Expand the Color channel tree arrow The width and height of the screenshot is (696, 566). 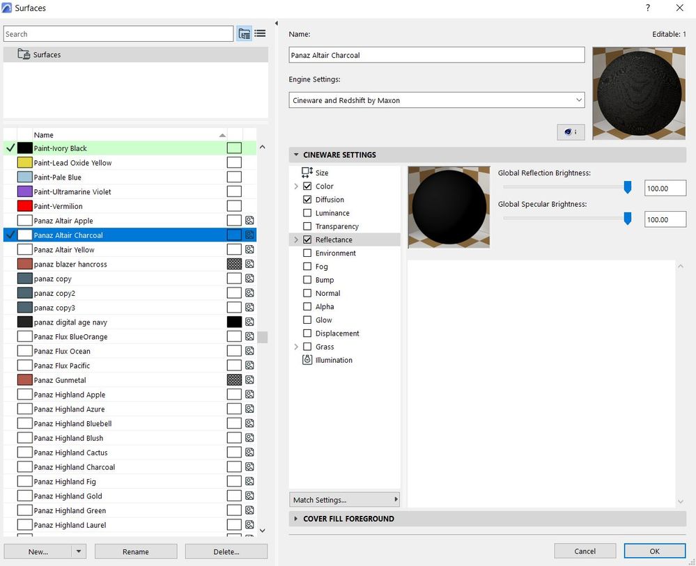click(296, 187)
